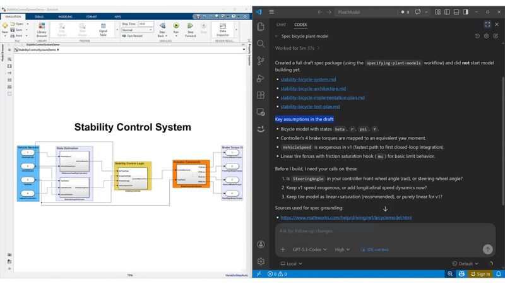Open Codex settings gear in panel header
The width and height of the screenshot is (505, 284).
(x=486, y=36)
